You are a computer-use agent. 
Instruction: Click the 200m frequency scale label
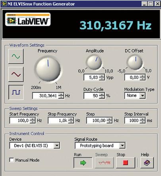[x=36, y=88]
